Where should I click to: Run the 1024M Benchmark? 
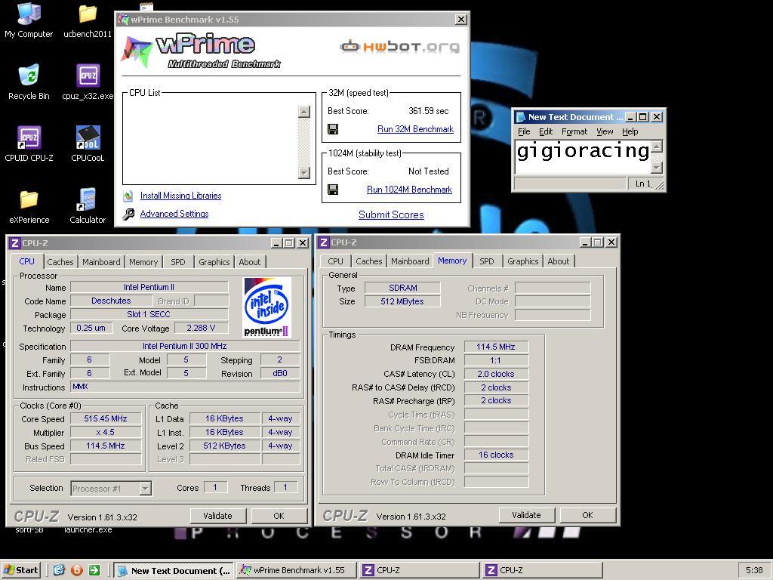[409, 190]
